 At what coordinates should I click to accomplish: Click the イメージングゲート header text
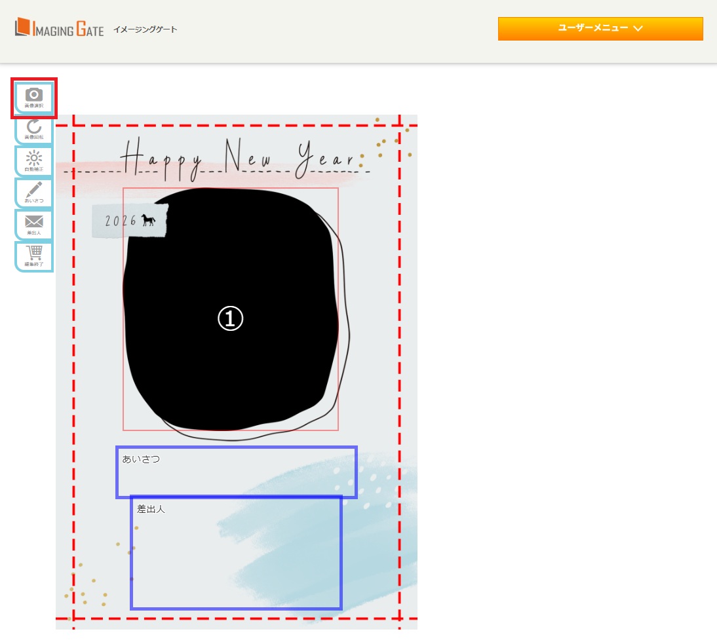click(145, 29)
